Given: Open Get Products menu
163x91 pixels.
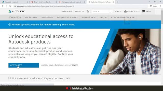Looking at the screenshot, I should click(x=31, y=17).
